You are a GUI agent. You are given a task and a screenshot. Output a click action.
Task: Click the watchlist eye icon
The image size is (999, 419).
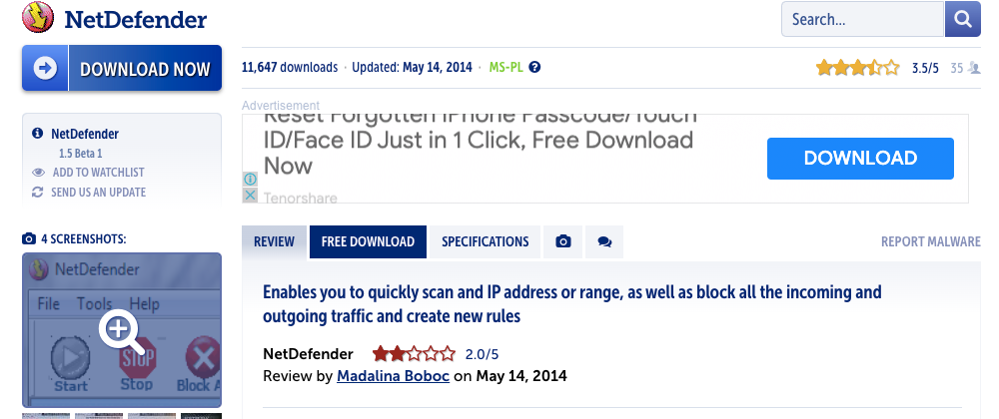pos(38,173)
